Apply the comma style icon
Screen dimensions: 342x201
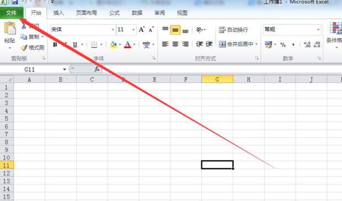pyautogui.click(x=293, y=45)
